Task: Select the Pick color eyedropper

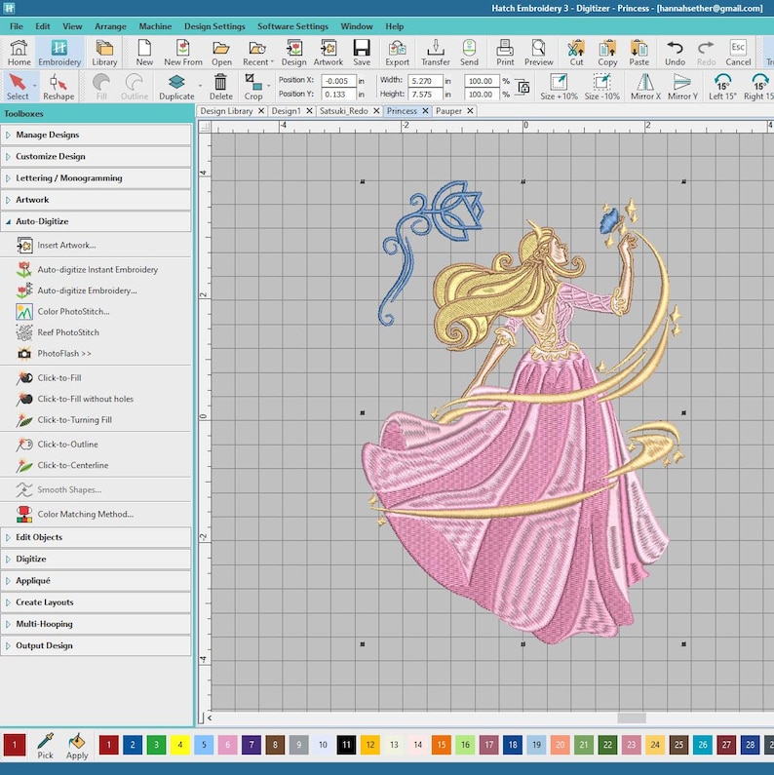Action: coord(45,746)
